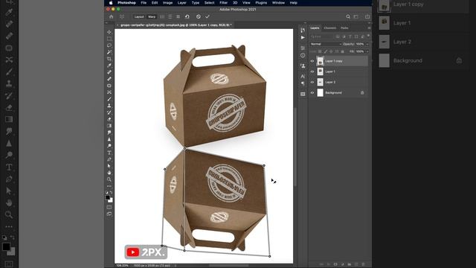Select the small Eyedropper tool below Crop
This screenshot has height=268, width=476.
(x=109, y=66)
